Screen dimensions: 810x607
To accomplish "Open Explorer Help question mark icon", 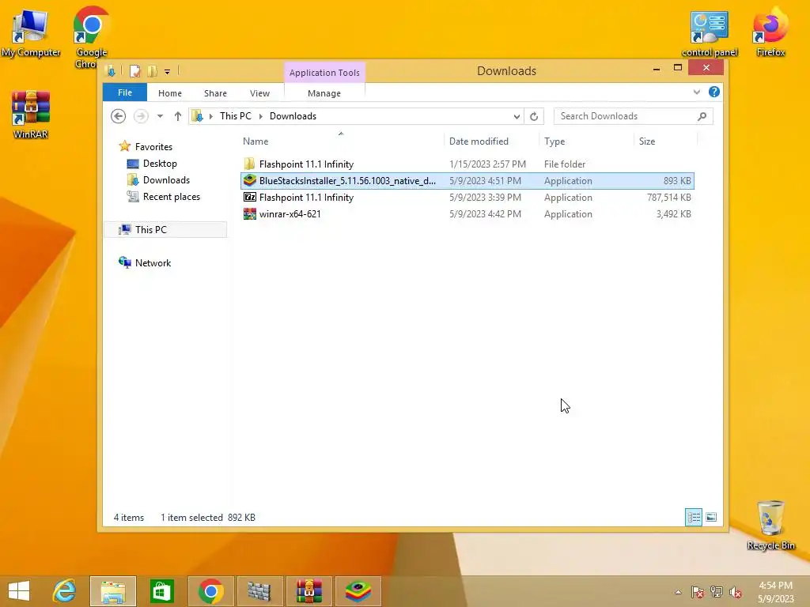I will pos(714,92).
